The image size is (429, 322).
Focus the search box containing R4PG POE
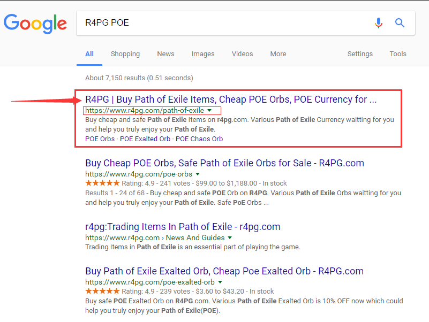246,23
